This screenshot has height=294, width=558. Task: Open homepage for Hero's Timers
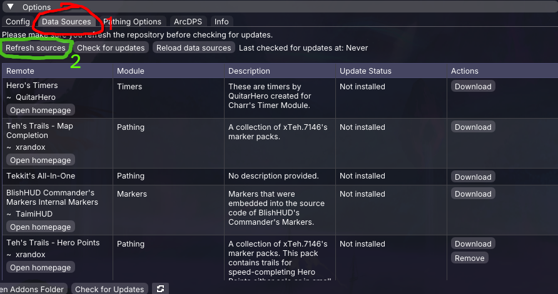[x=40, y=110]
